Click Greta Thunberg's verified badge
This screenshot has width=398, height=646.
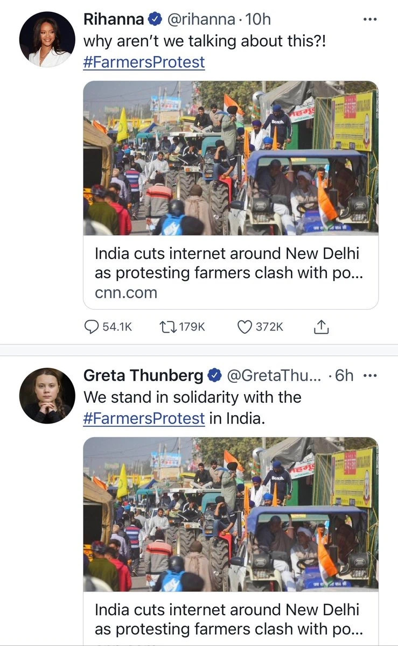[x=214, y=375]
